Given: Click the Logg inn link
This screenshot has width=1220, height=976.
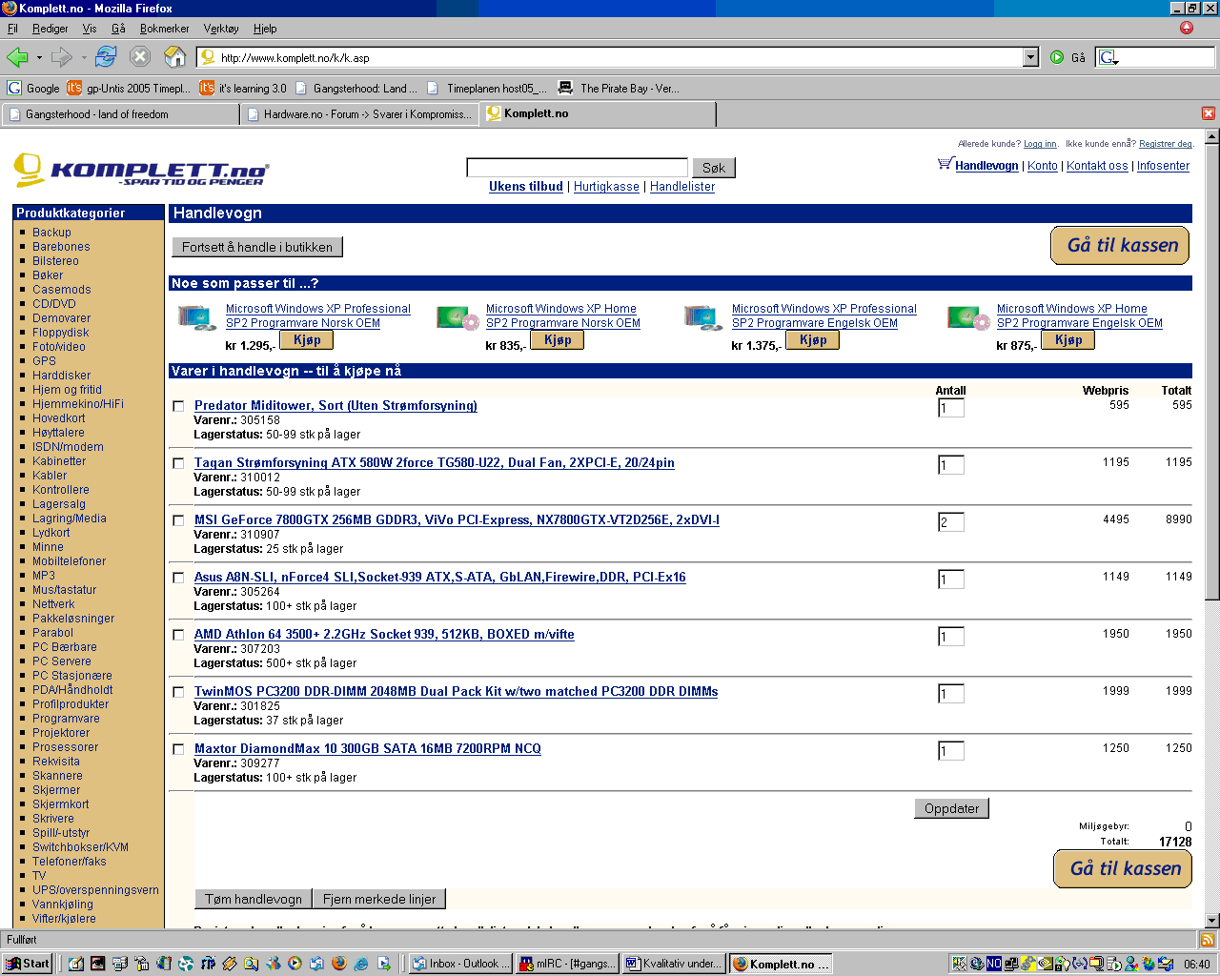Looking at the screenshot, I should pos(1040,144).
